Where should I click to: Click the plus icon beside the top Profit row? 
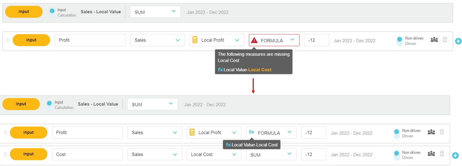pos(458,41)
